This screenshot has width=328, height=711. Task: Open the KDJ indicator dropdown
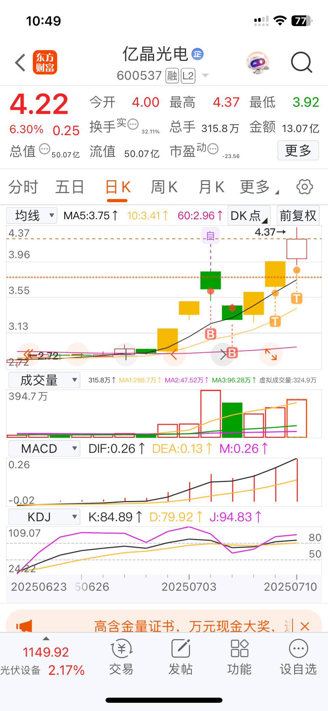coord(44,517)
